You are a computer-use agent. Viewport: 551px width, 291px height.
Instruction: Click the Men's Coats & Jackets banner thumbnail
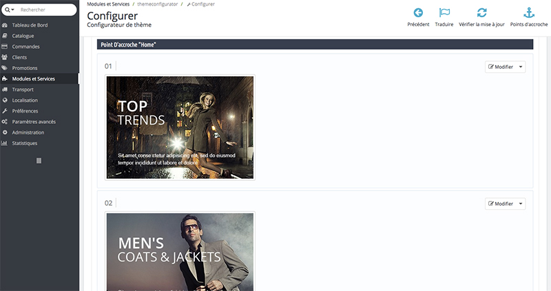pyautogui.click(x=180, y=251)
